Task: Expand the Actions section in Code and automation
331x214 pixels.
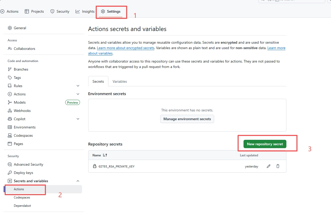Action: point(78,94)
